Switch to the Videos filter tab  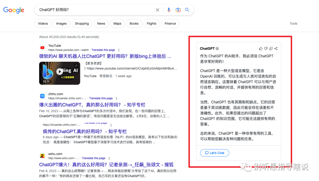point(43,24)
